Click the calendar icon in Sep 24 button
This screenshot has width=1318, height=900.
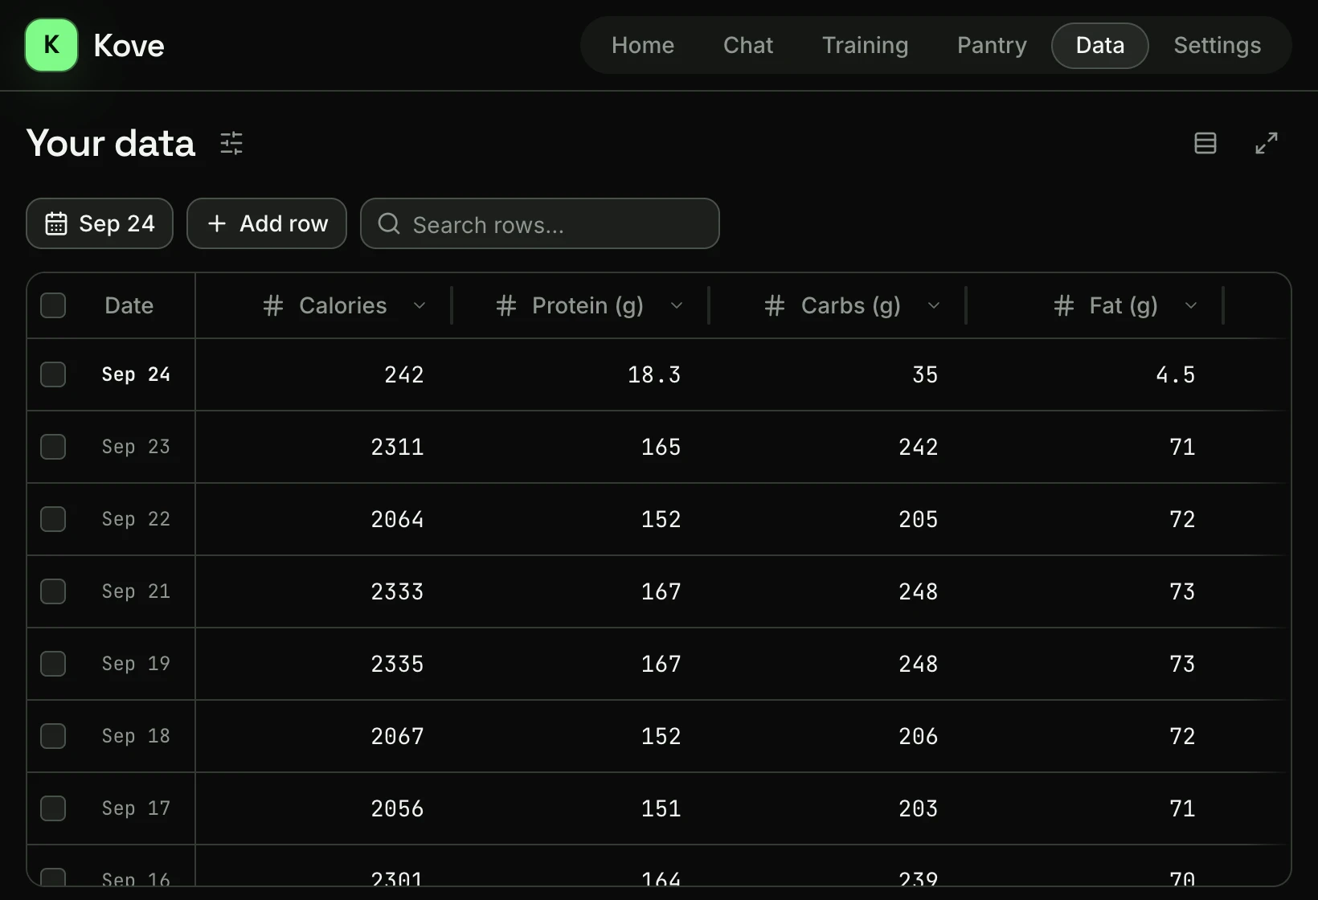tap(56, 223)
